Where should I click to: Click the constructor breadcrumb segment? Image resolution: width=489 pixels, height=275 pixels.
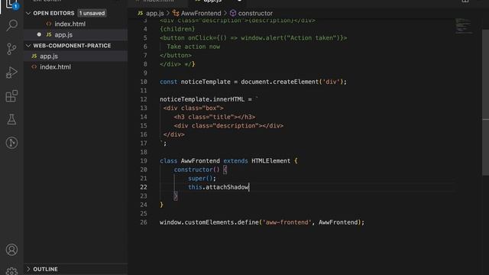(255, 13)
